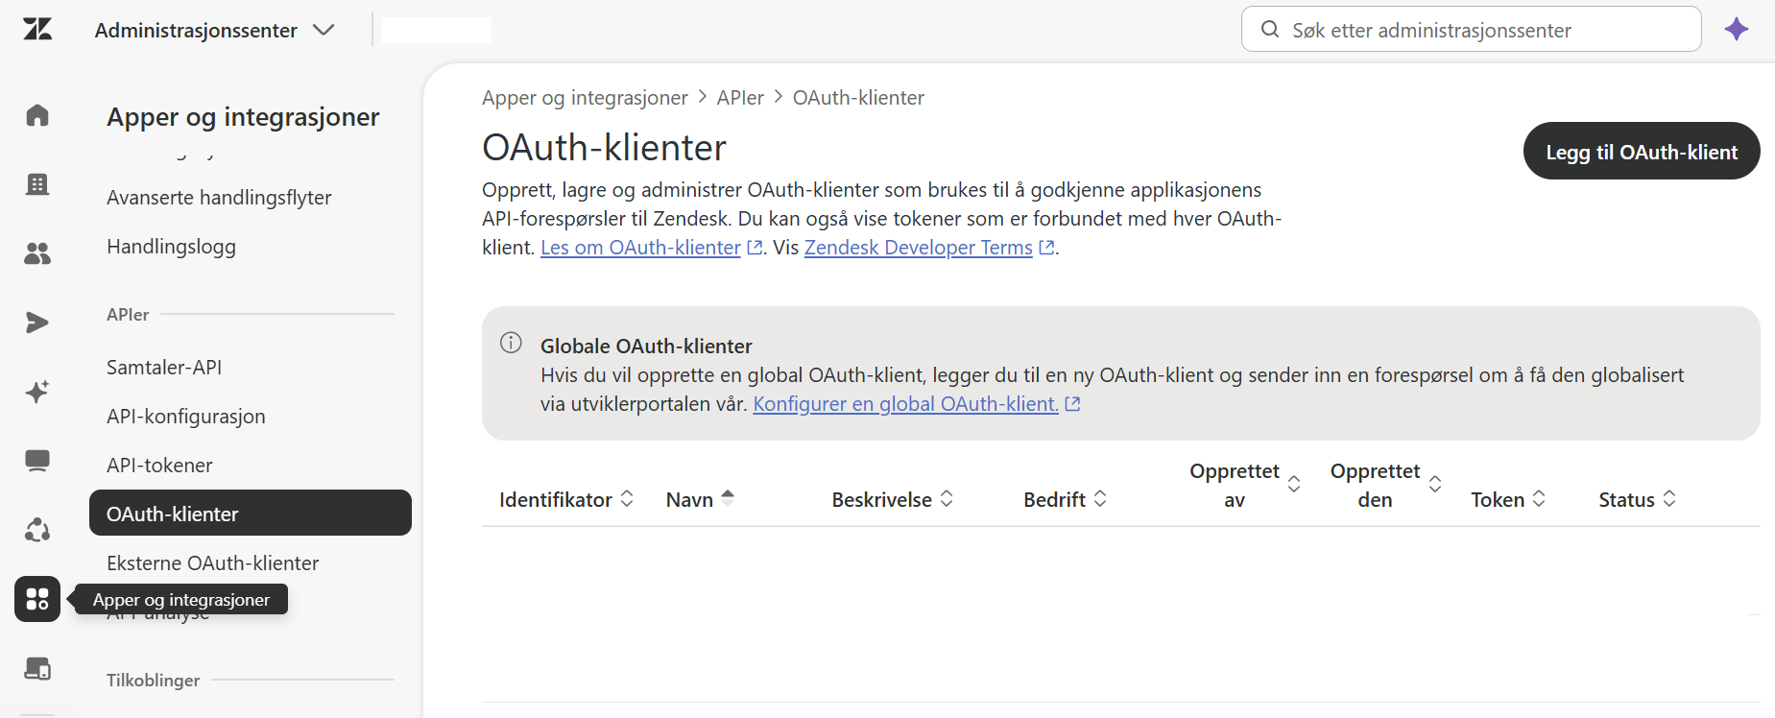Open Samtaler-API in the menu

click(164, 368)
